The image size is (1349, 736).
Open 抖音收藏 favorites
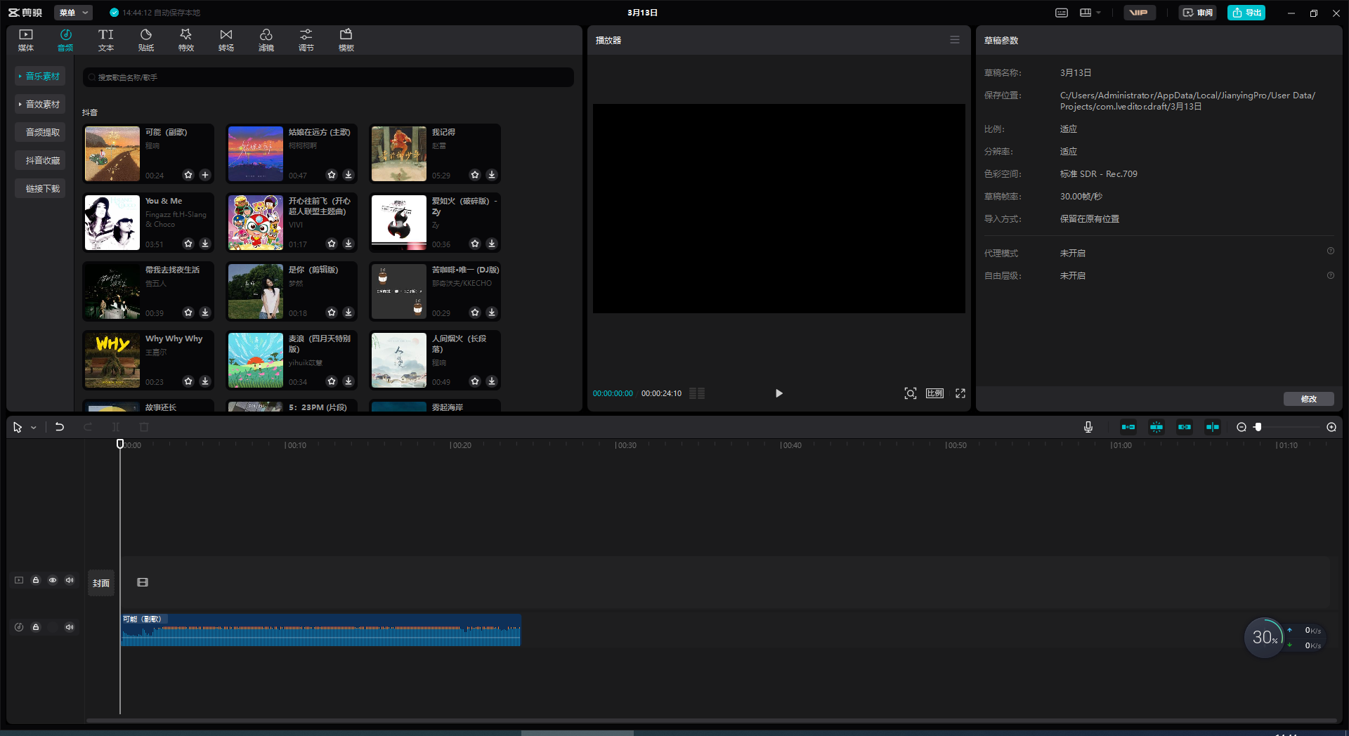(x=40, y=160)
